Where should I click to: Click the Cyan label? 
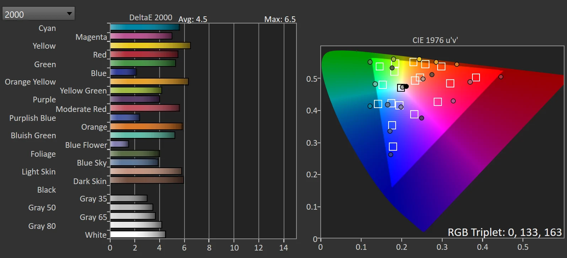47,28
